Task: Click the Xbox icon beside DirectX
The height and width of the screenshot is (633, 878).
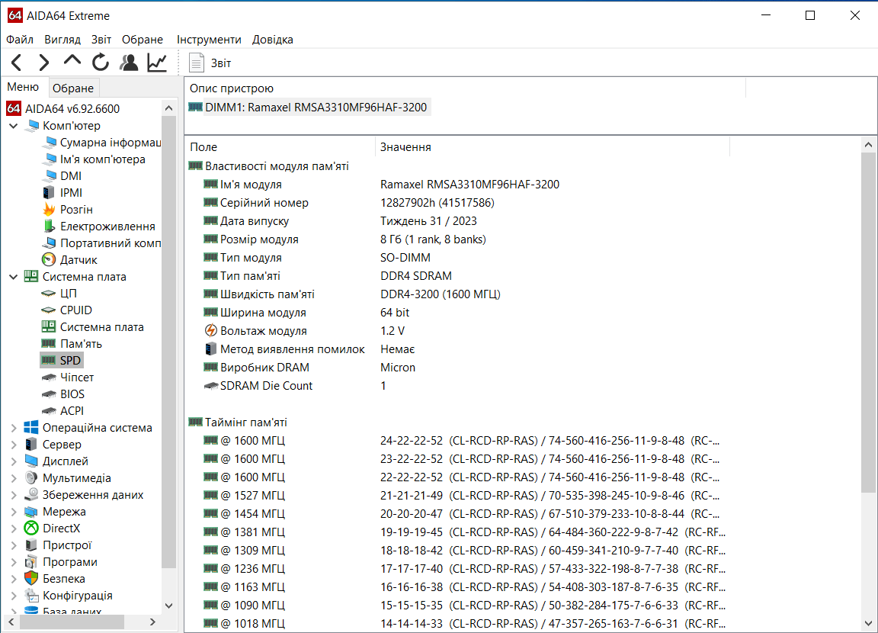Action: coord(31,529)
